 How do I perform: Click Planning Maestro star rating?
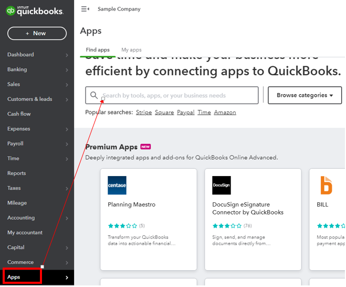pyautogui.click(x=122, y=226)
